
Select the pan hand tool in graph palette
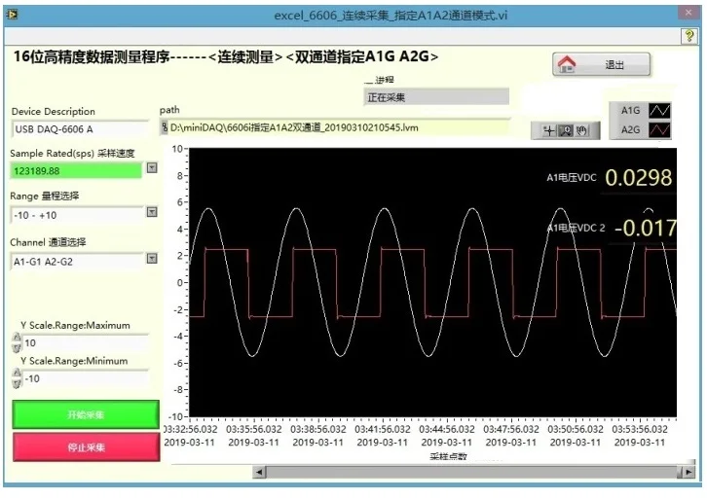582,131
